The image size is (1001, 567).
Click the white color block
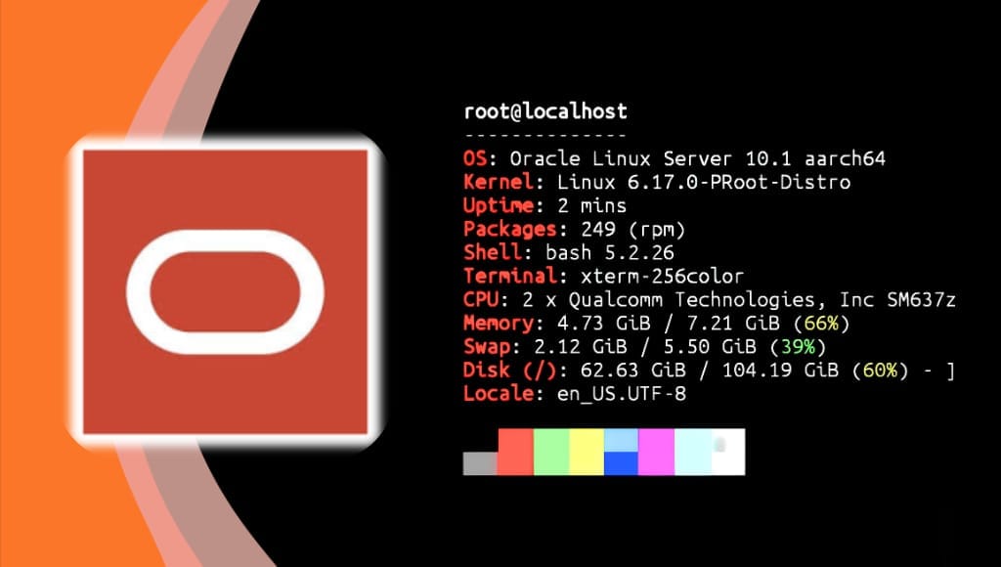click(x=727, y=452)
